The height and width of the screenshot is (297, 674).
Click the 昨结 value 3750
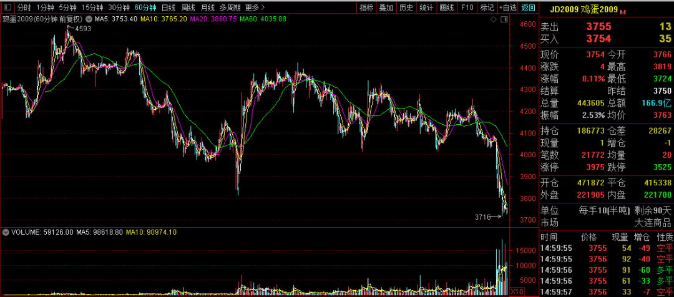[x=662, y=90]
